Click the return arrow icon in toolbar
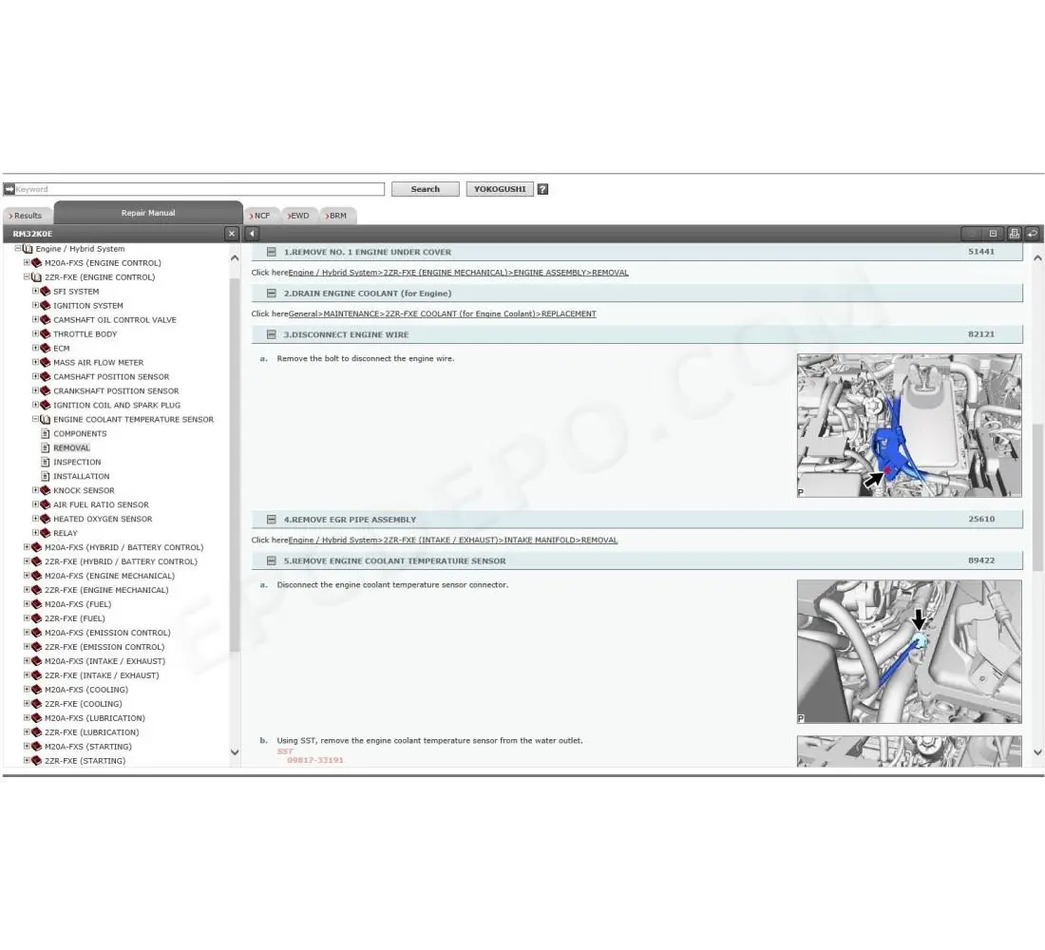This screenshot has width=1045, height=950. [x=1032, y=234]
